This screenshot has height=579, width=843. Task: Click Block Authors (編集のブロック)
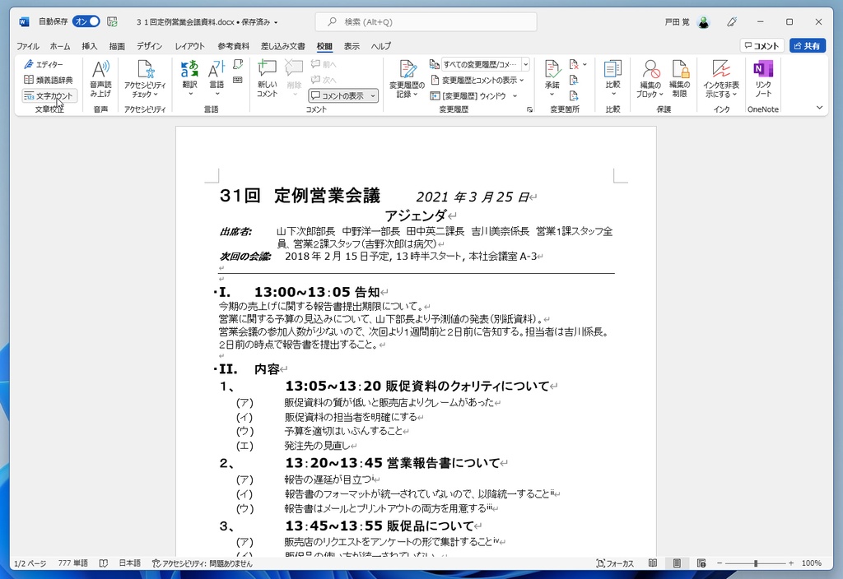pyautogui.click(x=650, y=78)
